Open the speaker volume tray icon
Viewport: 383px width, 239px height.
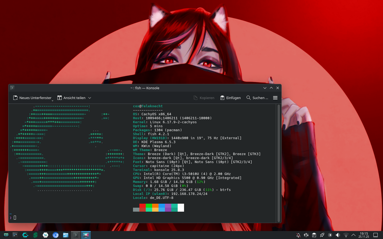338,235
